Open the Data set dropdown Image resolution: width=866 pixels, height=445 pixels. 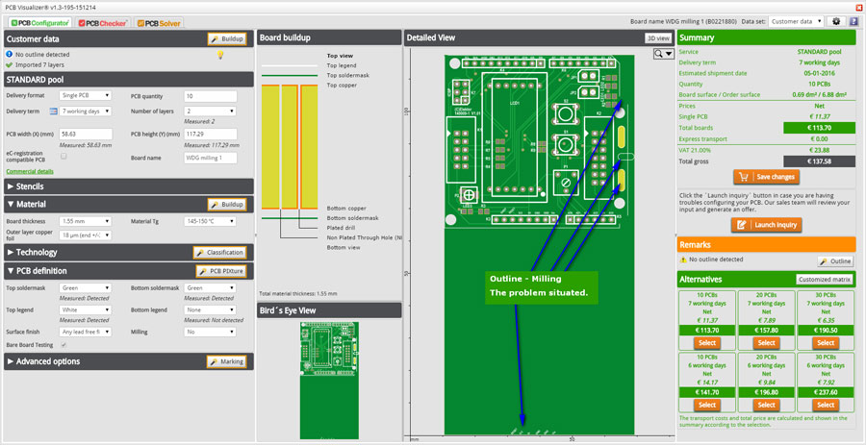coord(796,21)
